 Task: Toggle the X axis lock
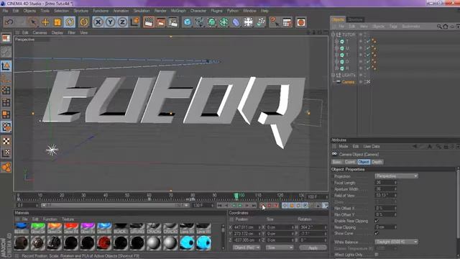[x=98, y=22]
